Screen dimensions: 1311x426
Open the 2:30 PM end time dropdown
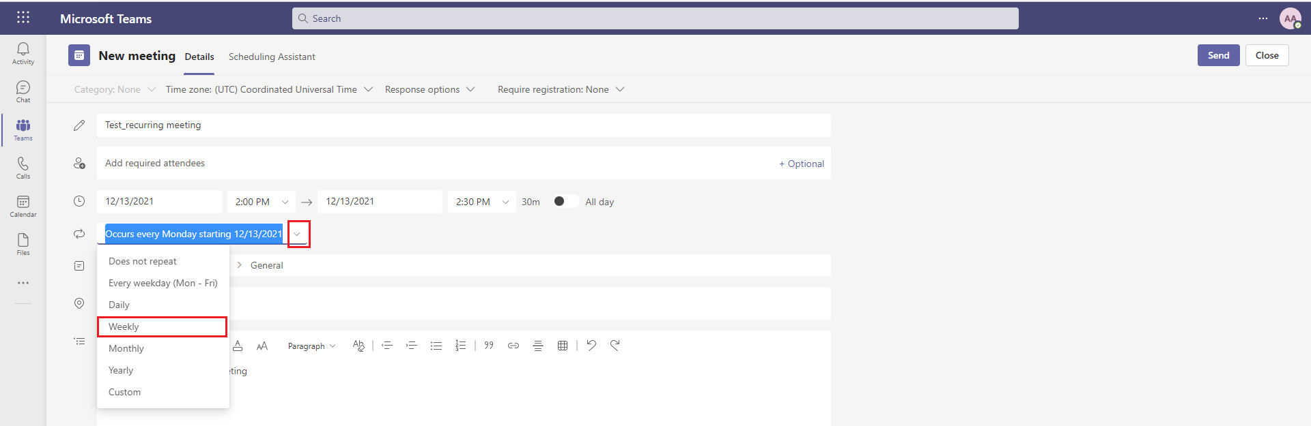(482, 202)
